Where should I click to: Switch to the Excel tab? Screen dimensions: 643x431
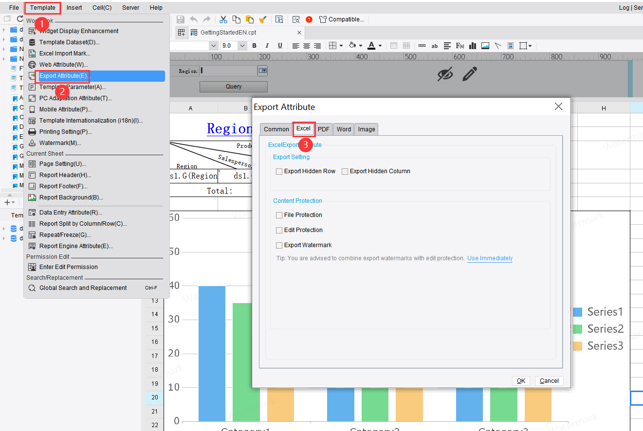303,128
